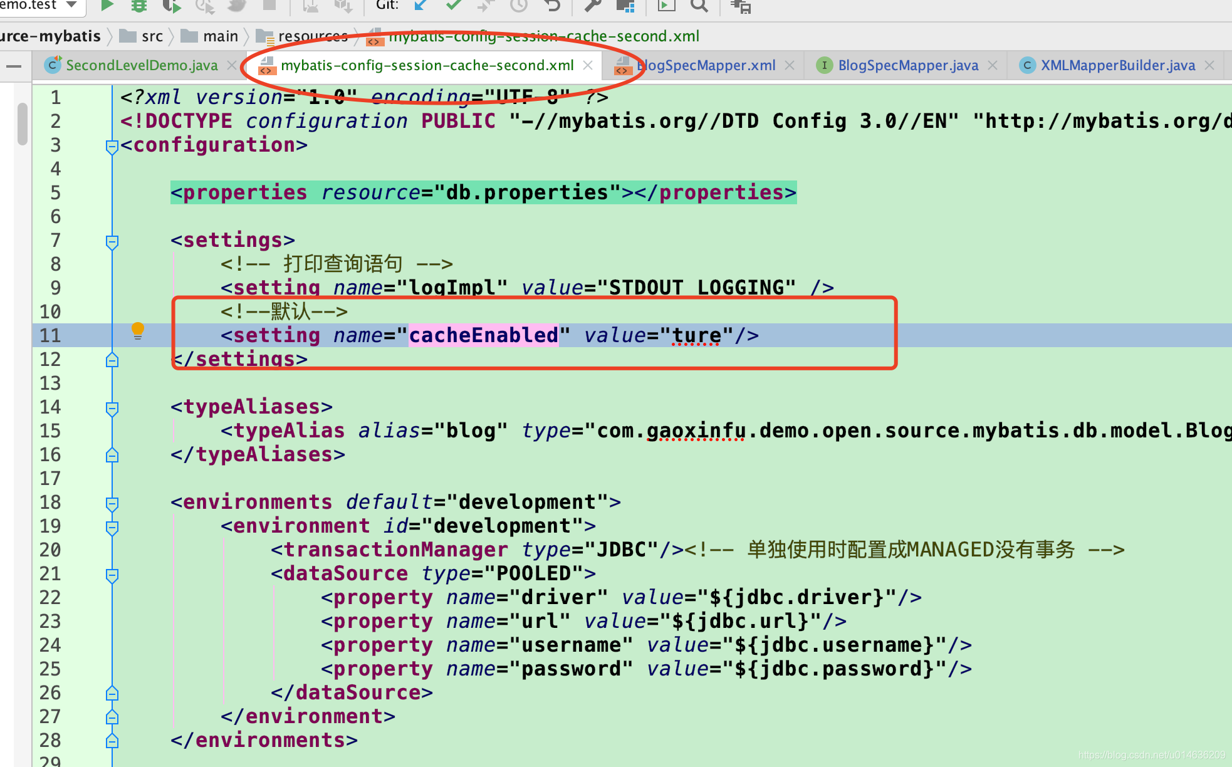Click the fold end marker on line 16

click(112, 455)
